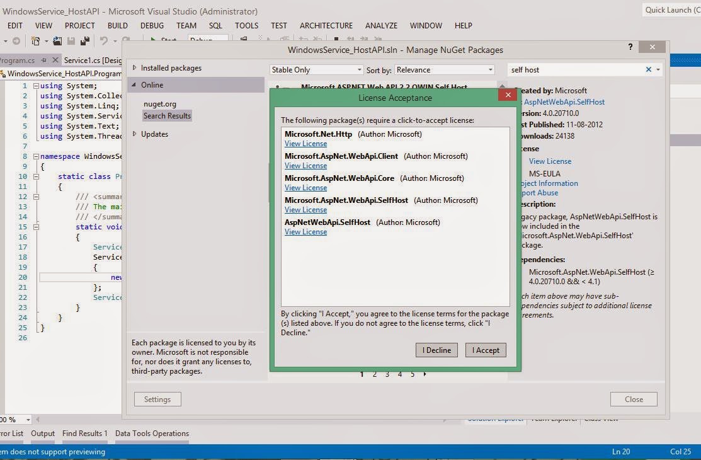Open the VIEW menu
The width and height of the screenshot is (701, 460).
(43, 25)
